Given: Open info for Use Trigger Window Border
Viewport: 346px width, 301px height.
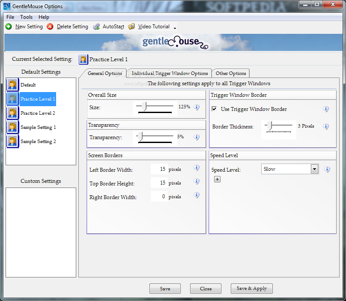Looking at the screenshot, I should [x=326, y=109].
